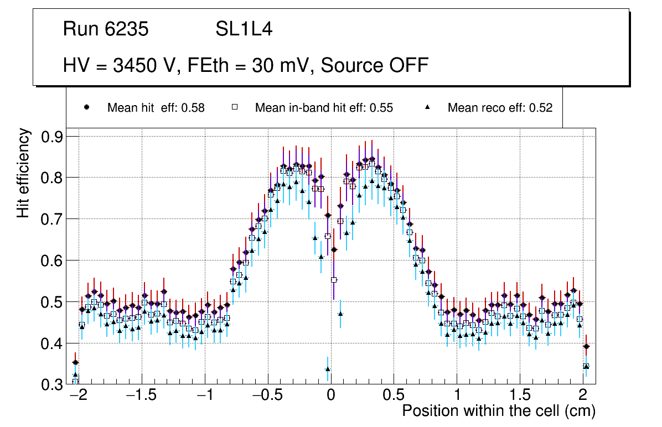Select the lowest triangle point near position 0
The width and height of the screenshot is (662, 427).
(328, 369)
